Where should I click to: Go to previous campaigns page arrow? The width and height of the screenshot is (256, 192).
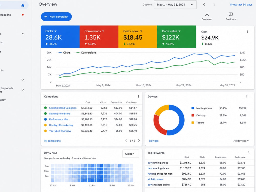pyautogui.click(x=126, y=141)
